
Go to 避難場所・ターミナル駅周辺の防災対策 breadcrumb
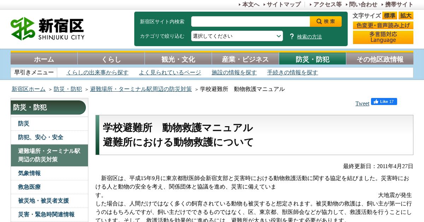(x=141, y=89)
